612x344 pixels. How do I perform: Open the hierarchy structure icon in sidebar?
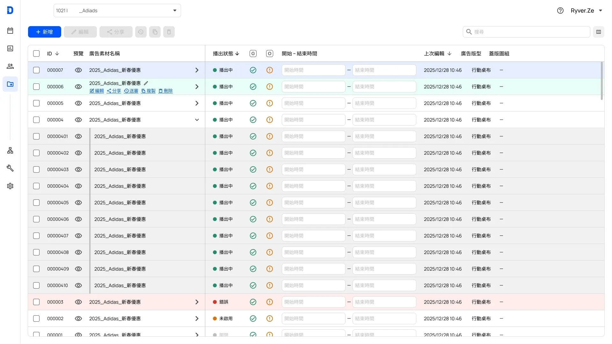coord(10,150)
